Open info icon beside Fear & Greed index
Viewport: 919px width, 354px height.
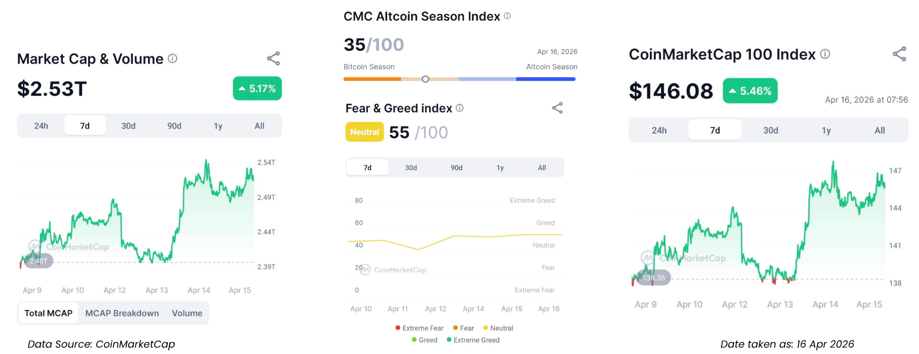pos(460,108)
